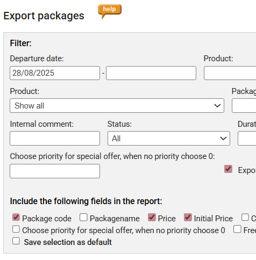Toggle the Initial Price checkbox

click(188, 217)
